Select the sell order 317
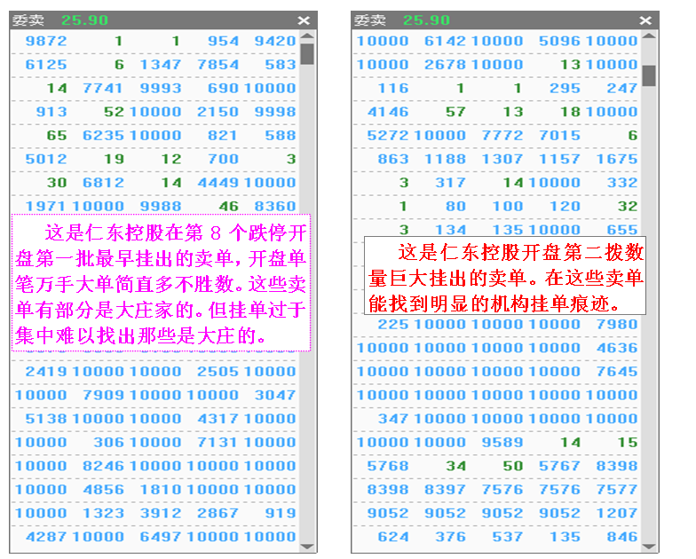 451,183
